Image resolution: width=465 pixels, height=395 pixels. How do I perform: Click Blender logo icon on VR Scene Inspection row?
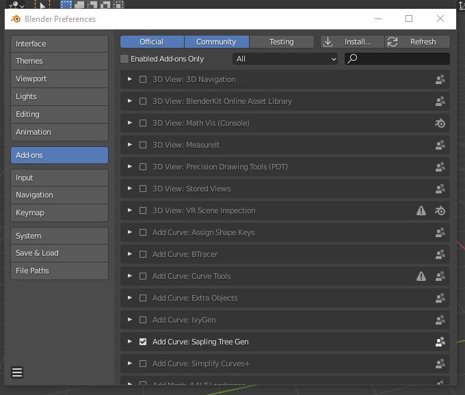click(440, 210)
